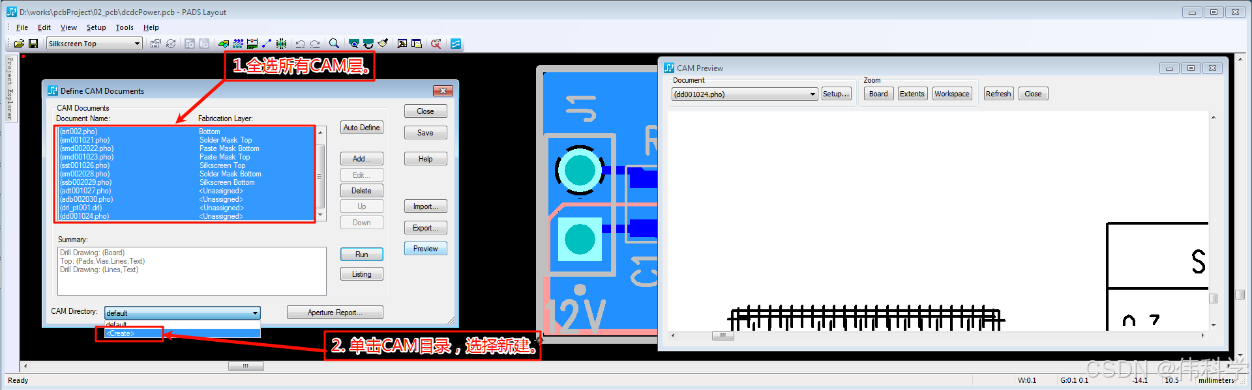Click the Cycle selection toolbar icon
The image size is (1252, 390).
click(x=171, y=44)
